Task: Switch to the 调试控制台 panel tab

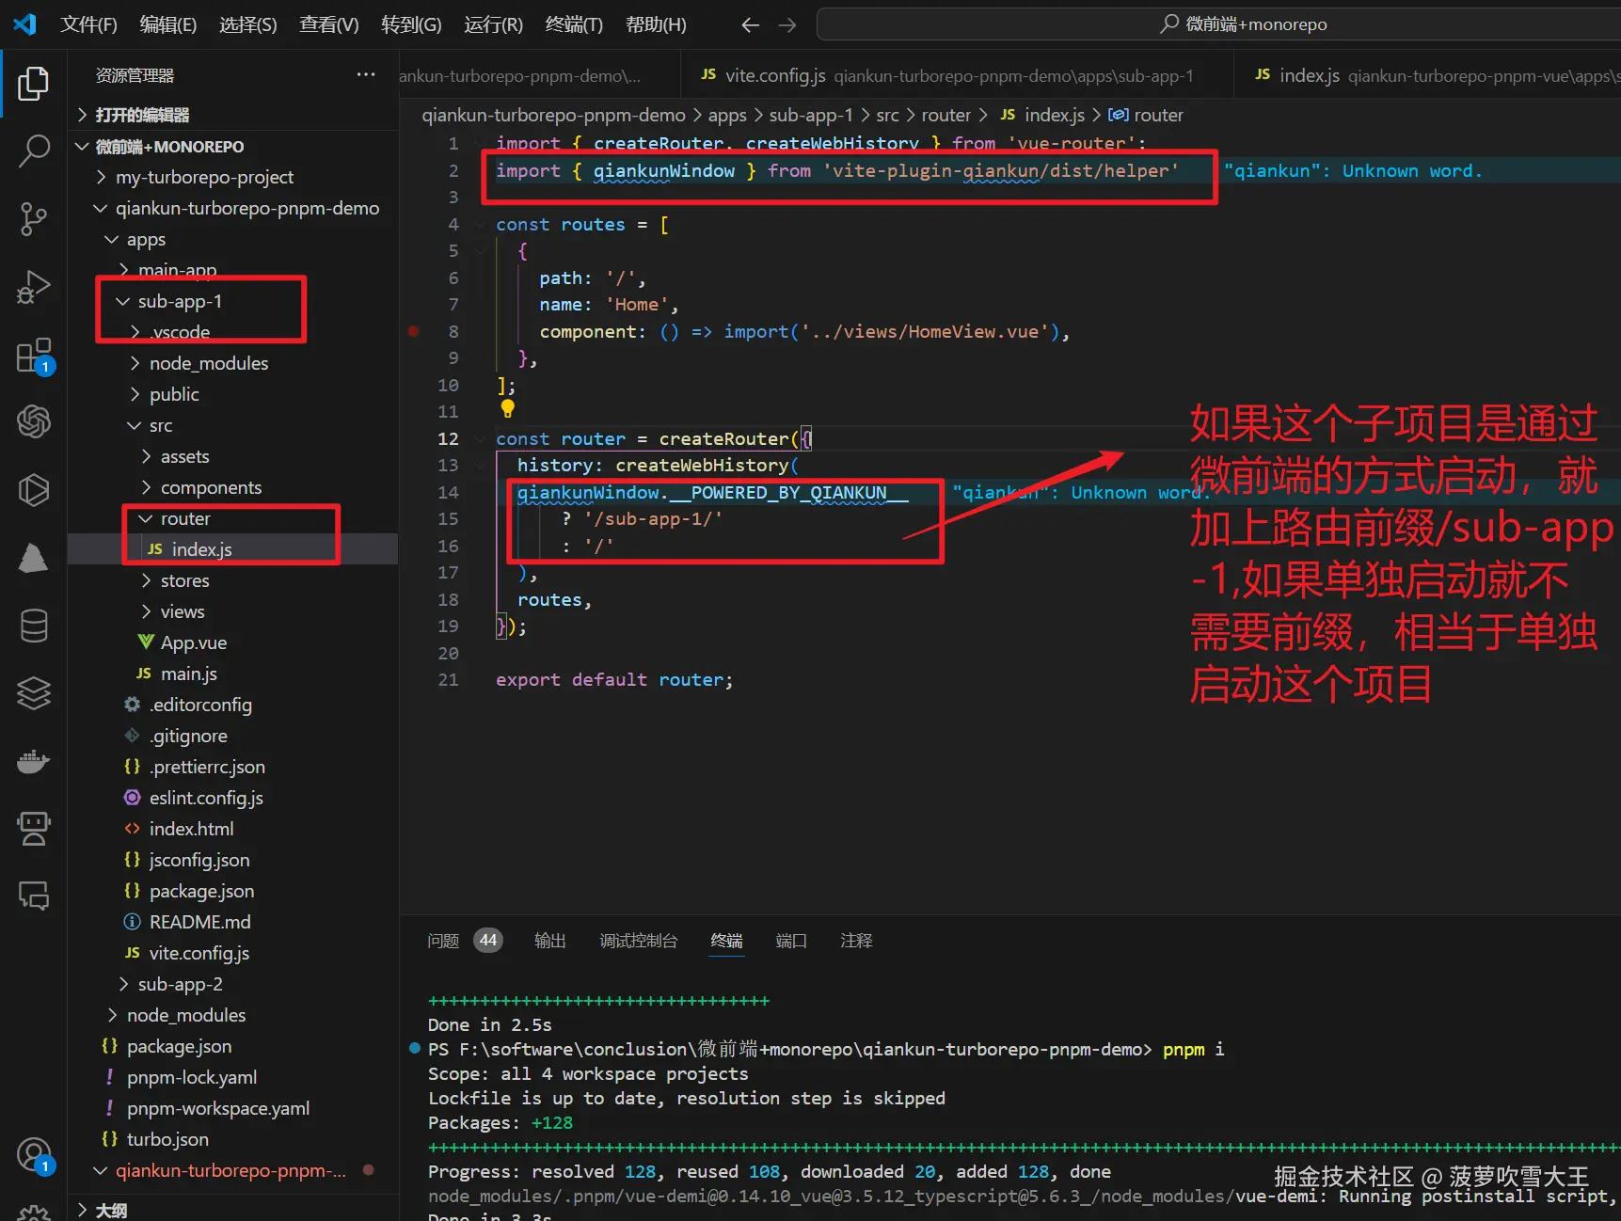Action: [638, 941]
